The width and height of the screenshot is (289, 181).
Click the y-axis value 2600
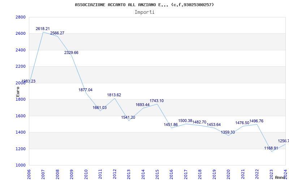coord(21,34)
